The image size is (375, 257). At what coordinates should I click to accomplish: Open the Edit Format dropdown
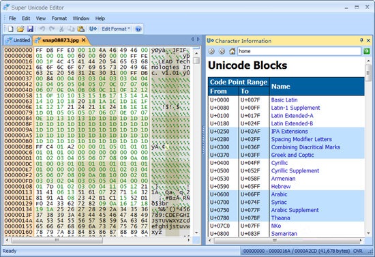pos(116,29)
